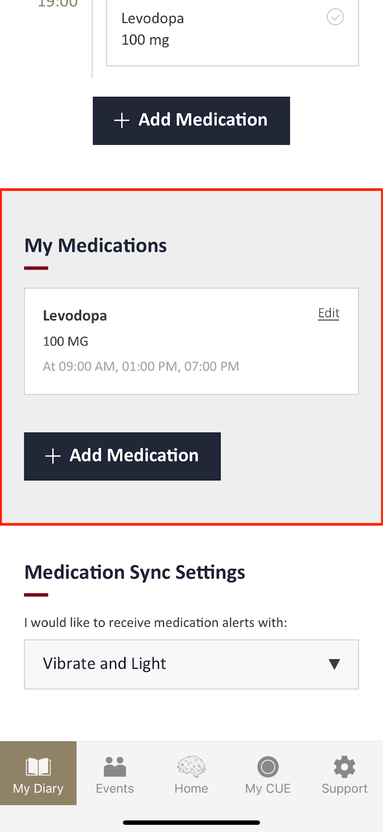
Task: Open the Support gear icon
Action: 344,766
